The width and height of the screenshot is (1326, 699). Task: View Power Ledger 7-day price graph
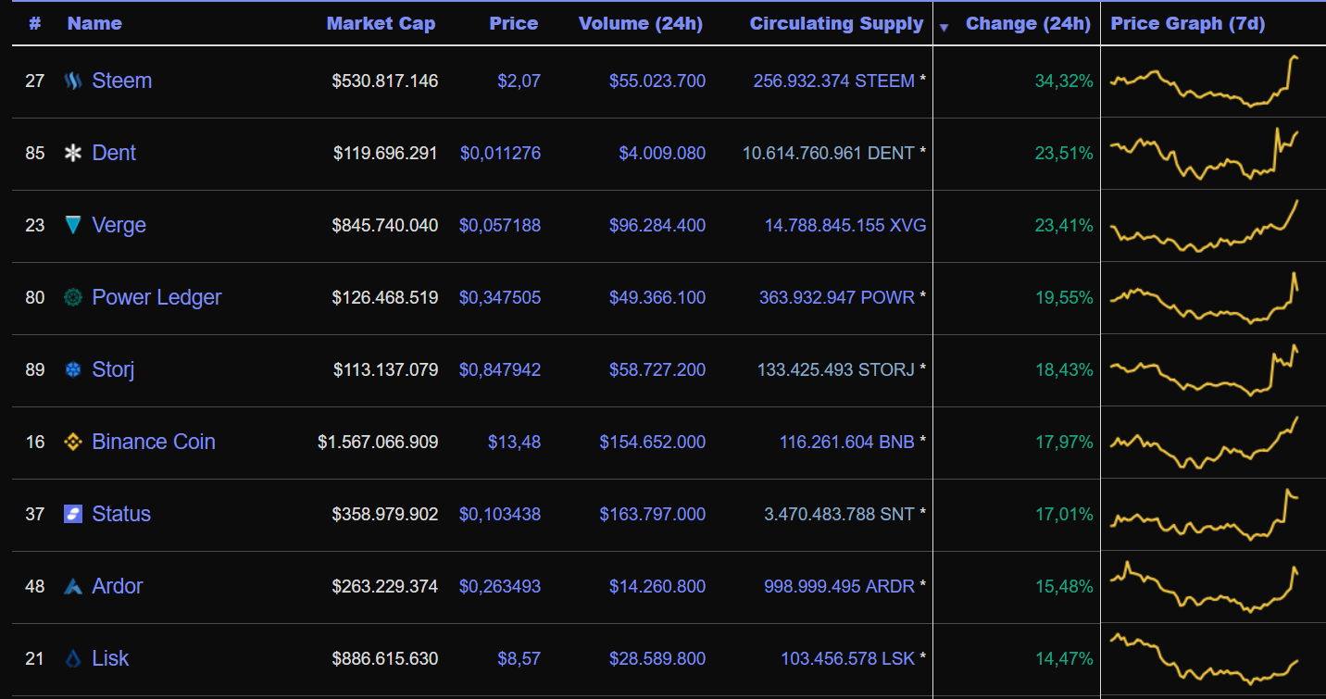click(1205, 297)
